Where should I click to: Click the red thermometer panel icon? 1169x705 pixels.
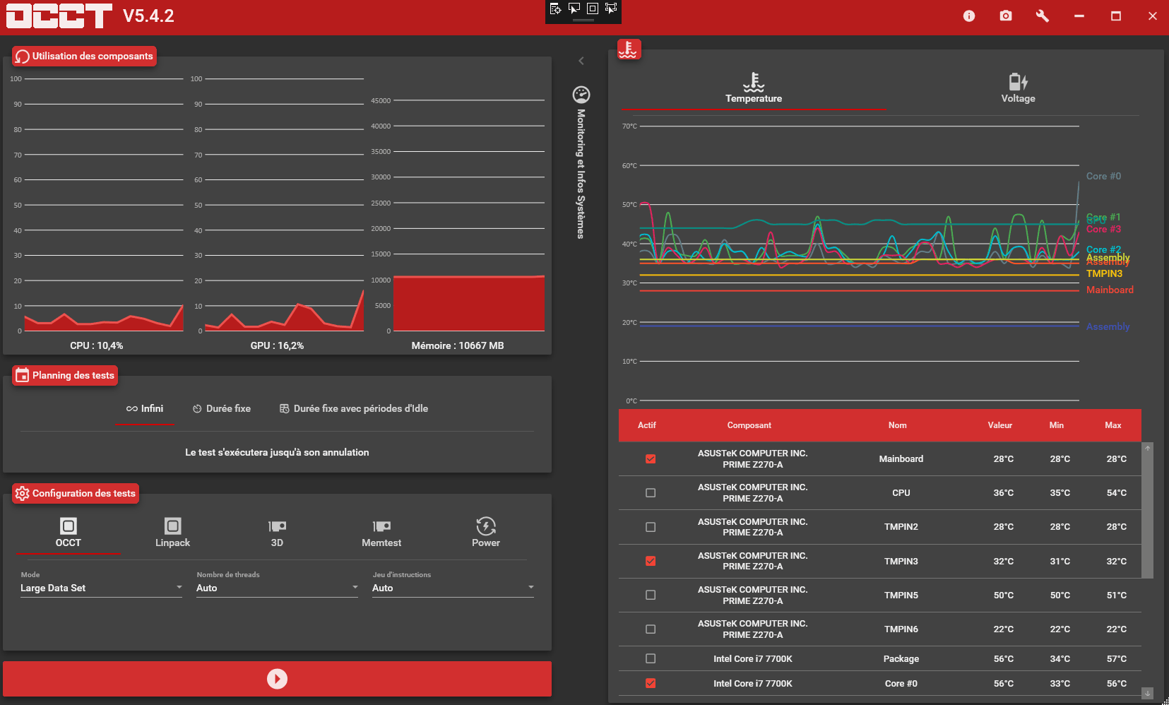pyautogui.click(x=629, y=49)
